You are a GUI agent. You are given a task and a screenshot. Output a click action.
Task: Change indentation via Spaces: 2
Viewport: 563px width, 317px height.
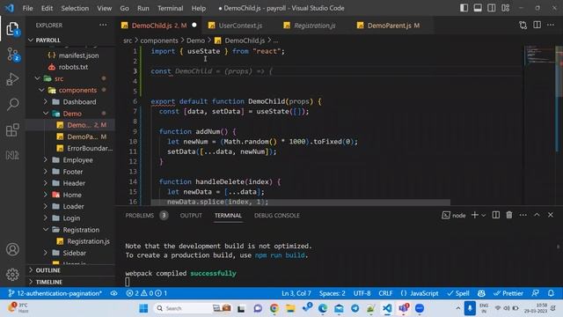333,293
